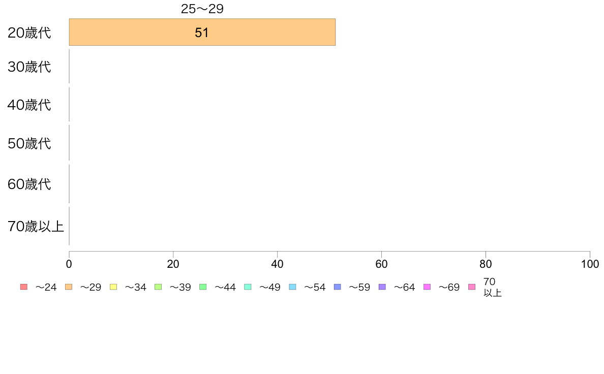This screenshot has width=604, height=374.
Task: Click the magenta ～69 legend swatch
Action: tap(427, 287)
